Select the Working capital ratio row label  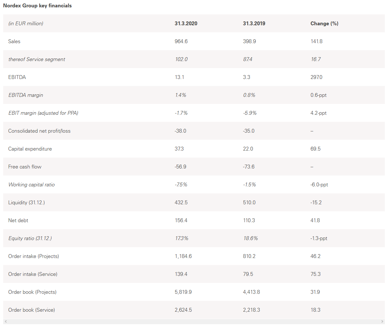pyautogui.click(x=31, y=185)
